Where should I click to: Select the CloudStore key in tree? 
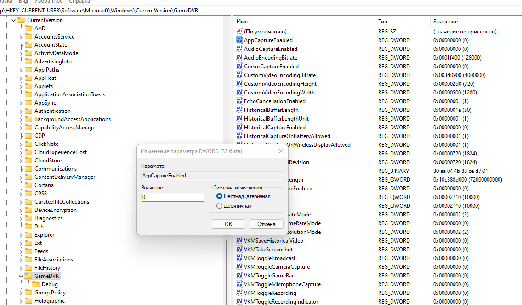48,161
